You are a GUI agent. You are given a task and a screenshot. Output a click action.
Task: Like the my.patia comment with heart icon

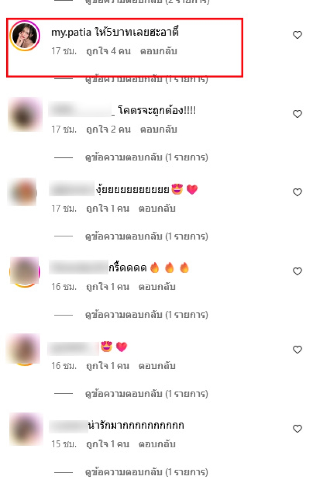click(x=297, y=35)
